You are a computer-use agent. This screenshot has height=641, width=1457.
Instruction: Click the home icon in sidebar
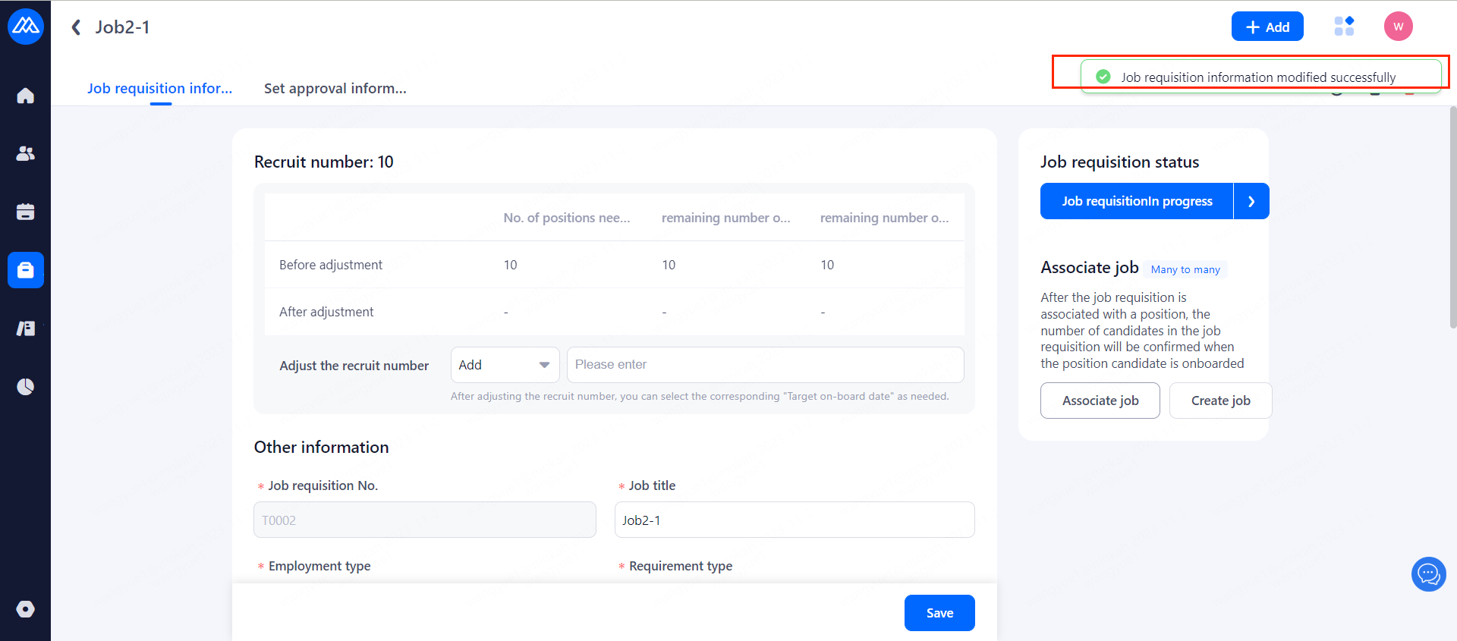tap(25, 96)
